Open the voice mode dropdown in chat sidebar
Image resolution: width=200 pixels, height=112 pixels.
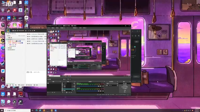pos(9,36)
